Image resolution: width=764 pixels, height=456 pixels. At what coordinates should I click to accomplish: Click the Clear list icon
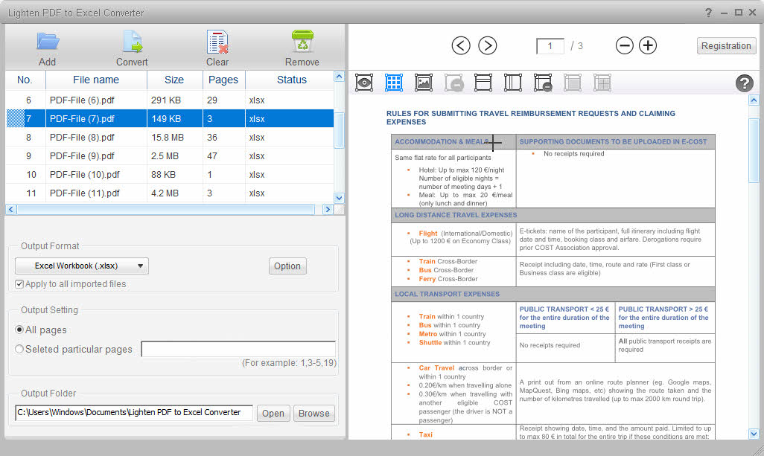(217, 41)
